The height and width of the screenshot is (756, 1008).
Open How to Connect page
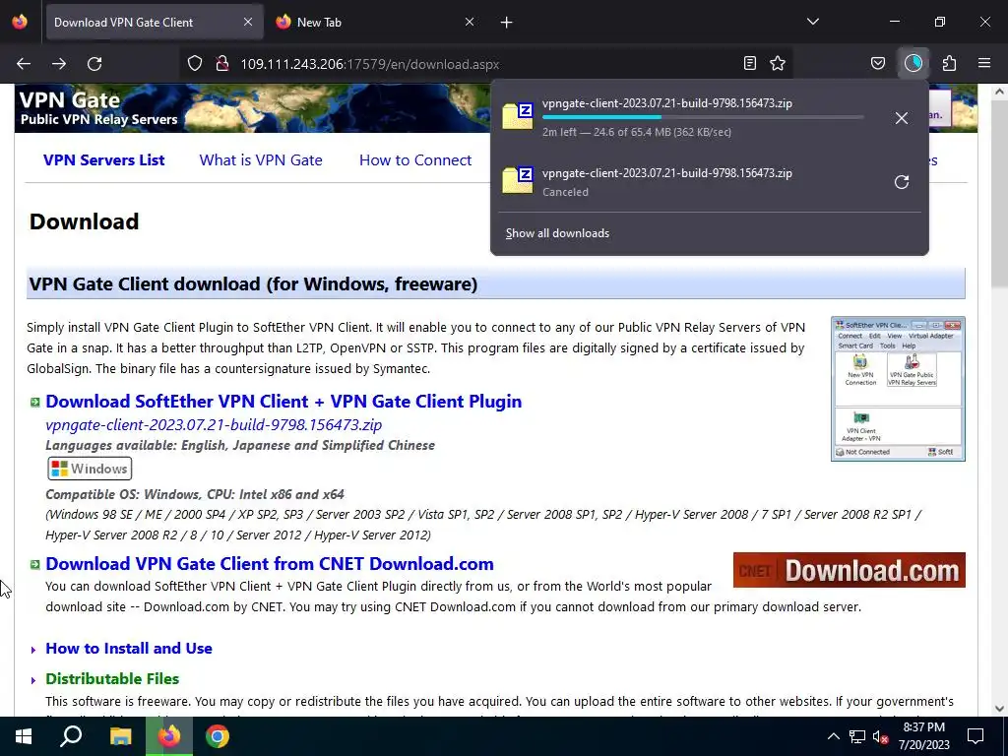415,160
